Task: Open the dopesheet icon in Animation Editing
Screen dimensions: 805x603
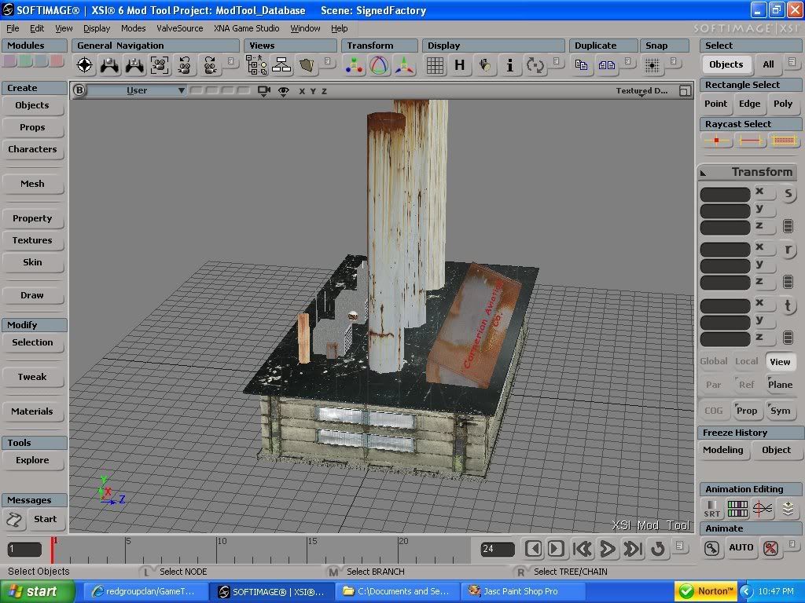Action: [x=737, y=509]
